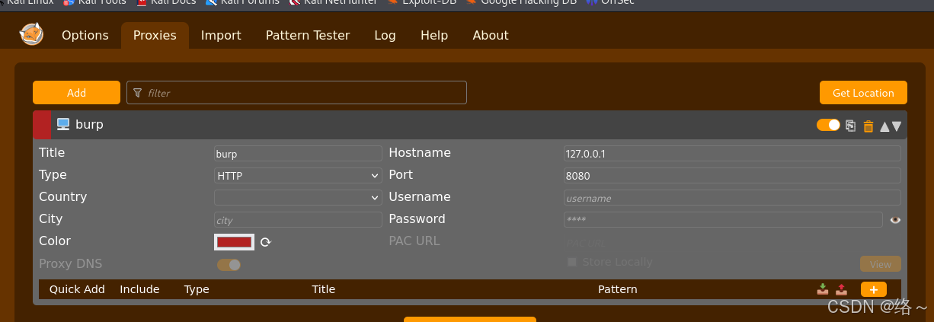Click the filter funnel icon in search box
Image resolution: width=934 pixels, height=322 pixels.
tap(137, 93)
